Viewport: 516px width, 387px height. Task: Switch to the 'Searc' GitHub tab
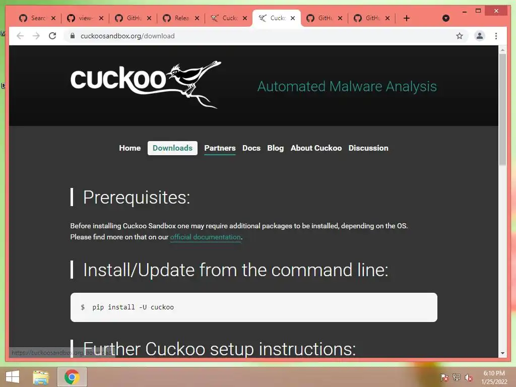(33, 18)
